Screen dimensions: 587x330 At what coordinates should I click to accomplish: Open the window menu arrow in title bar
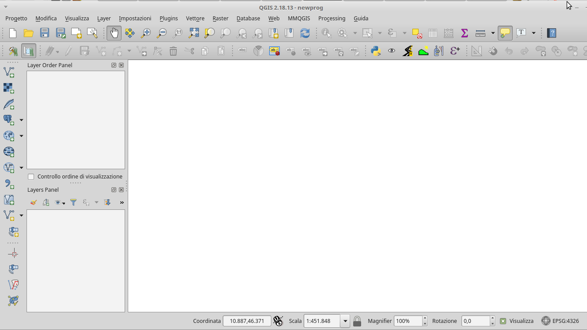[x=6, y=8]
